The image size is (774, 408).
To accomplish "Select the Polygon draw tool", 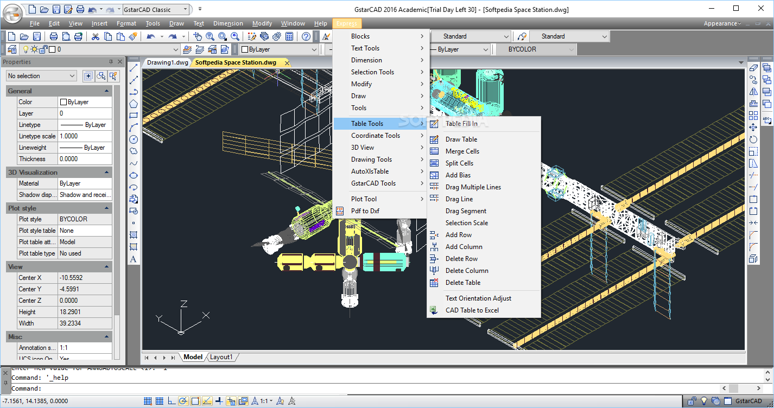I will pyautogui.click(x=134, y=104).
